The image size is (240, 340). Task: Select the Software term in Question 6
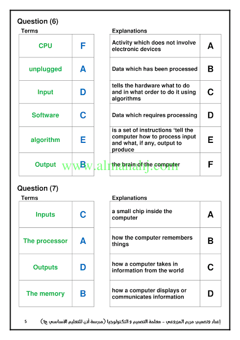coord(46,115)
